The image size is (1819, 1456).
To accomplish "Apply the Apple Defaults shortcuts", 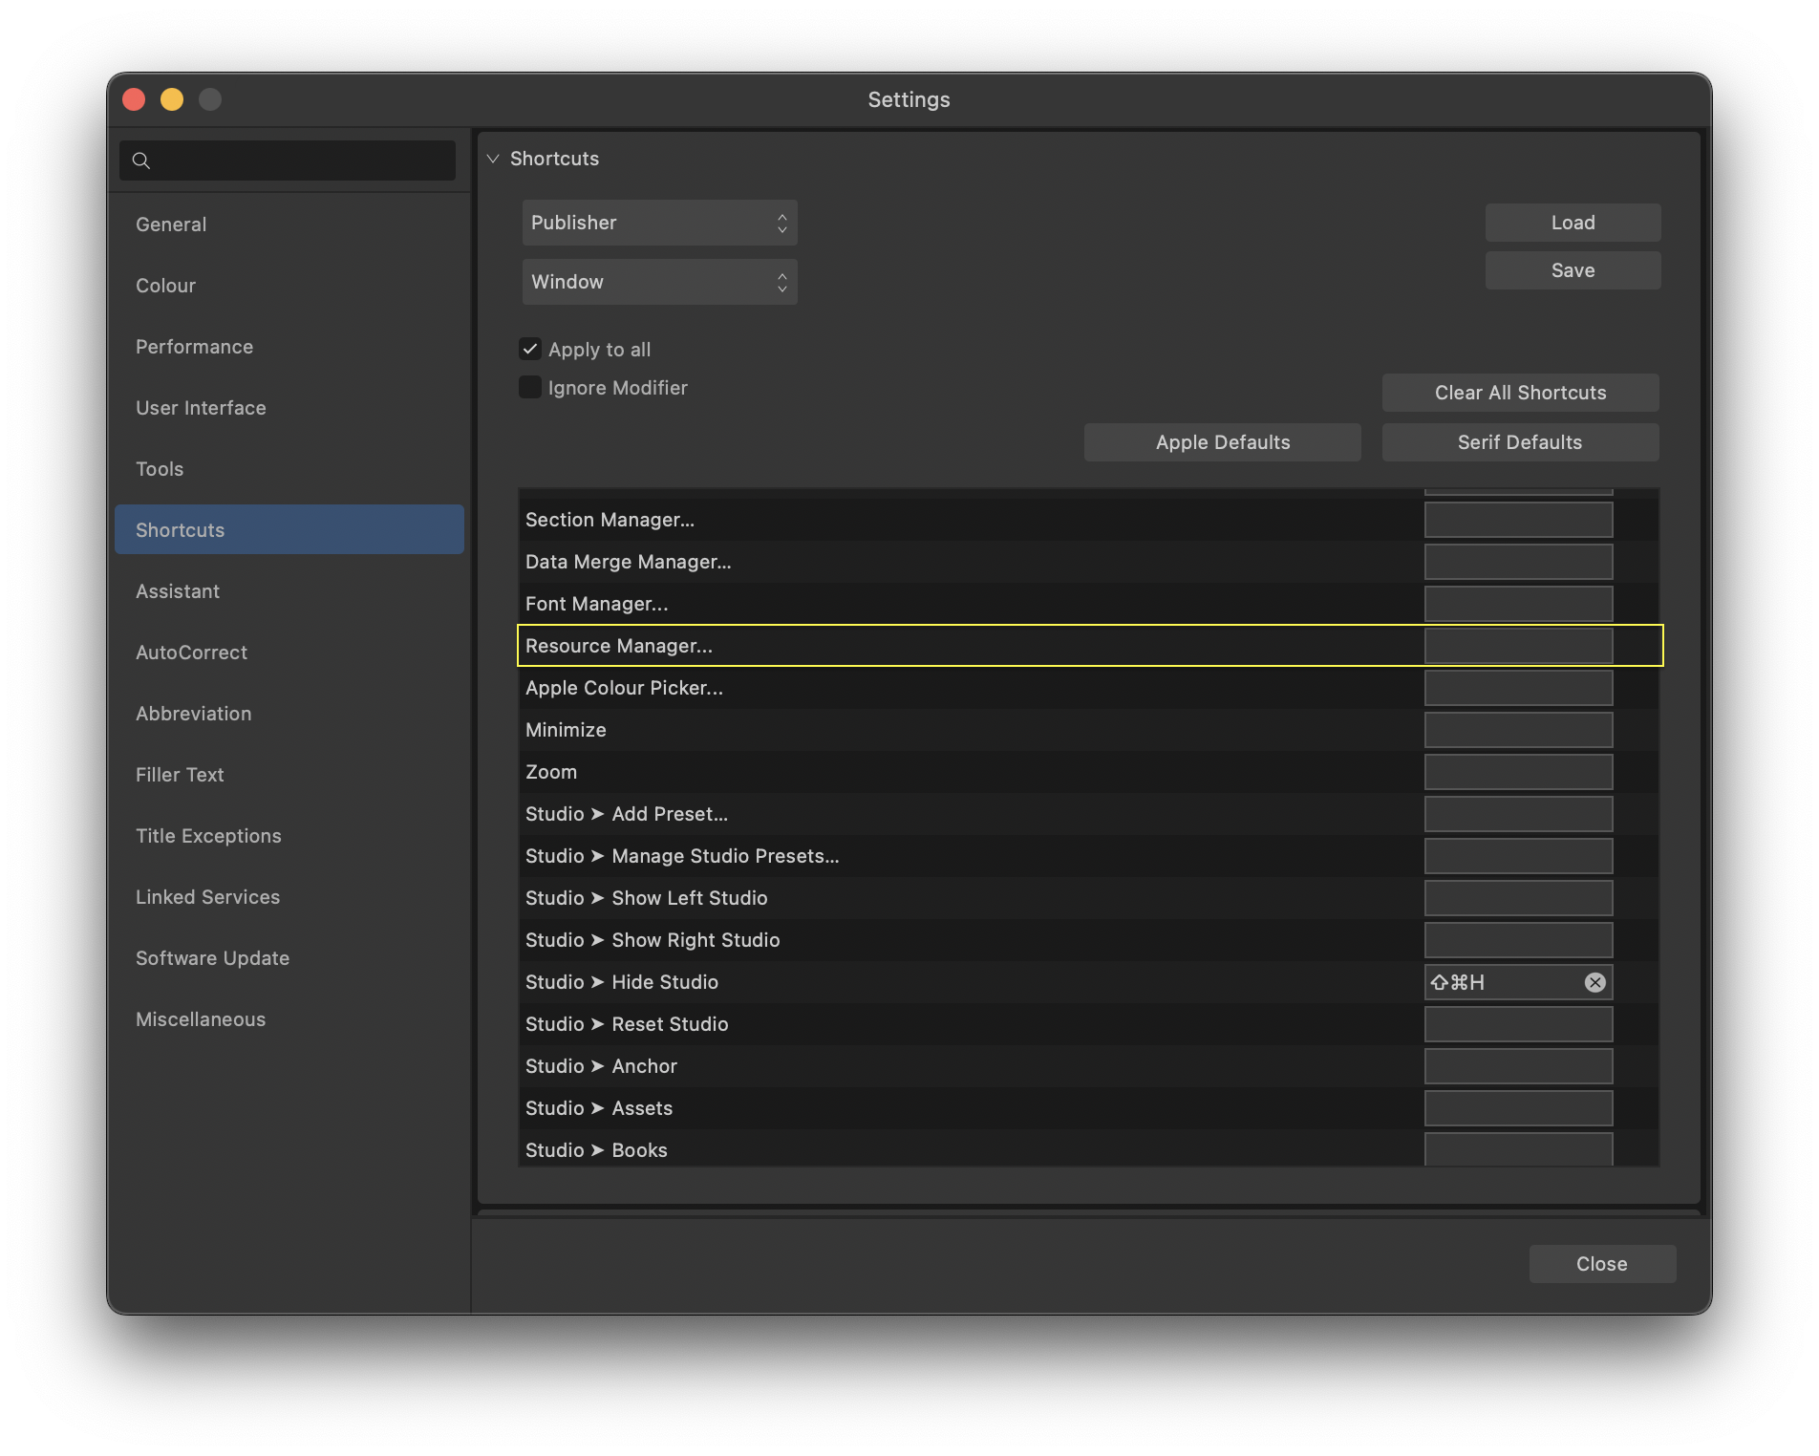I will 1222,441.
